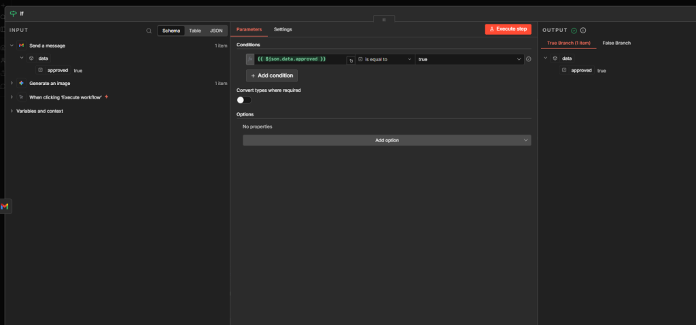Click the Gmail node icon on left edge

tap(5, 206)
